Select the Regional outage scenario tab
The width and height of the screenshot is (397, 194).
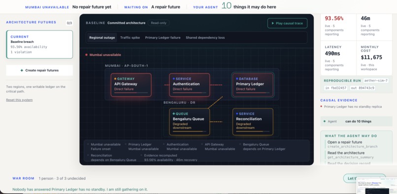coord(102,38)
